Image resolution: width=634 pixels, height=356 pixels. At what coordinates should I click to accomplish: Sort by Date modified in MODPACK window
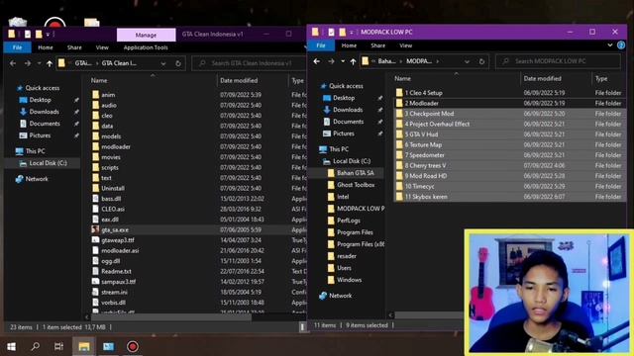coord(542,78)
